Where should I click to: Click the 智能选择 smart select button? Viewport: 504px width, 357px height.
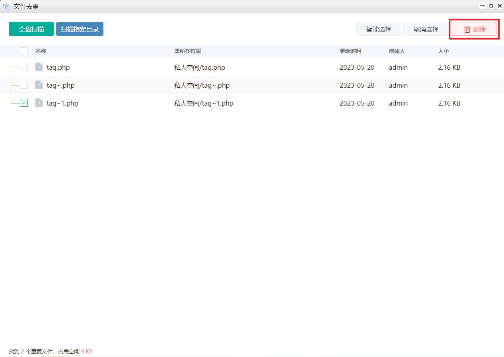pos(378,29)
